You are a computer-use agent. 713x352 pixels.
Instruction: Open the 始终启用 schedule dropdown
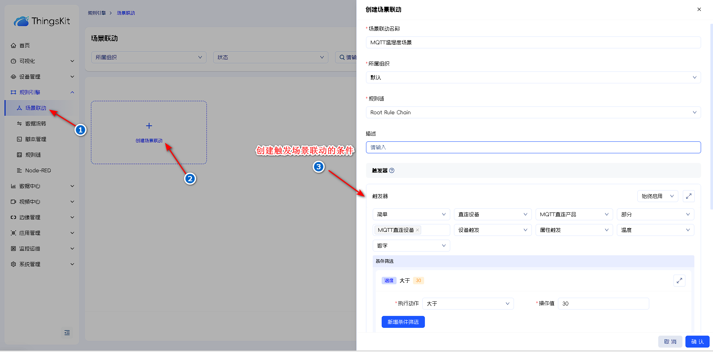tap(657, 196)
